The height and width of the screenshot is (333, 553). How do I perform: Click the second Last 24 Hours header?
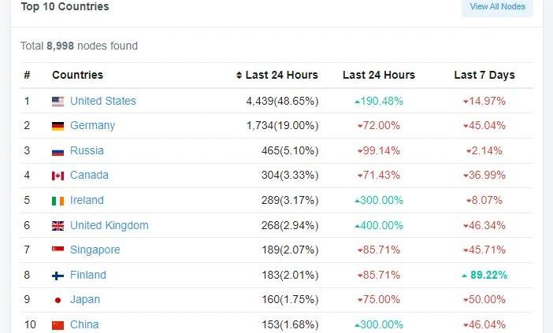pyautogui.click(x=379, y=75)
